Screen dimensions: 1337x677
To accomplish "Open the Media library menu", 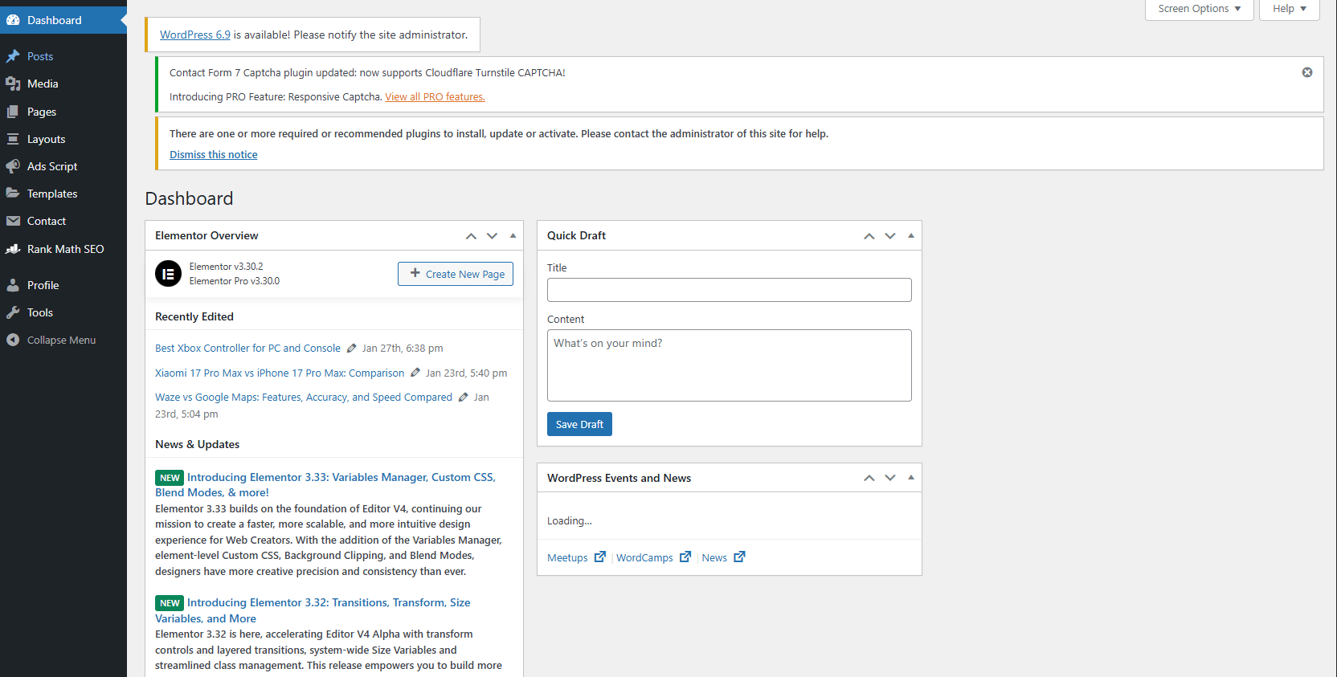I will tap(42, 84).
